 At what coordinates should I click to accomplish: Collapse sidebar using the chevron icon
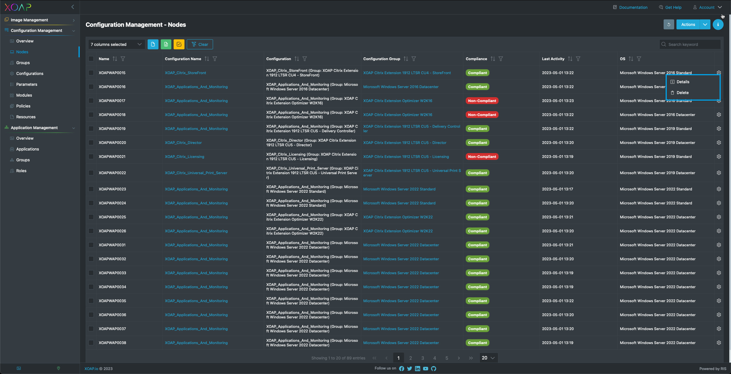pos(73,7)
